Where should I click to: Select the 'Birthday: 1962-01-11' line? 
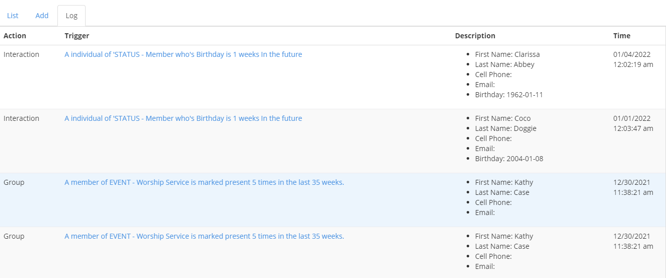(x=508, y=95)
